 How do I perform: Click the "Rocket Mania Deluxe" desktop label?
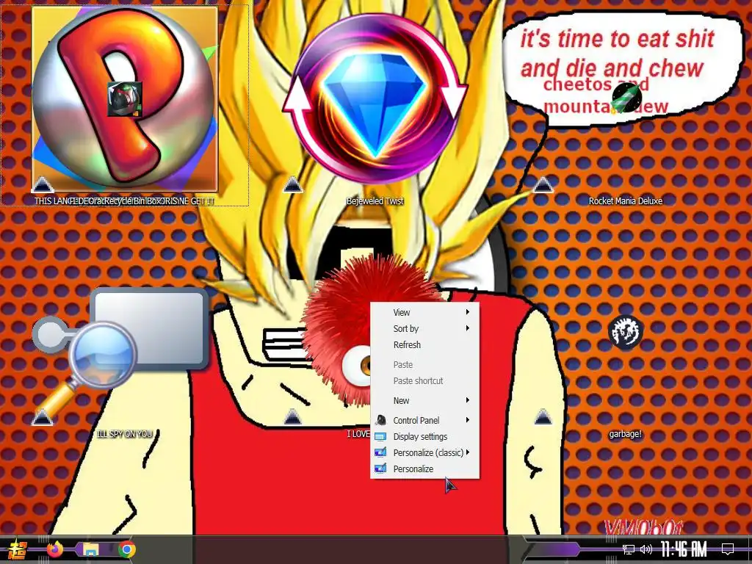click(x=626, y=201)
